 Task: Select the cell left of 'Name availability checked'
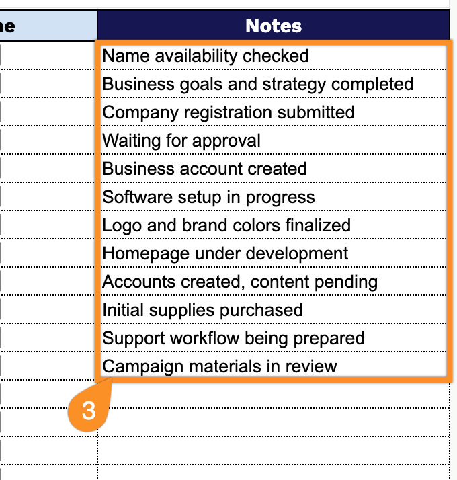pos(48,56)
